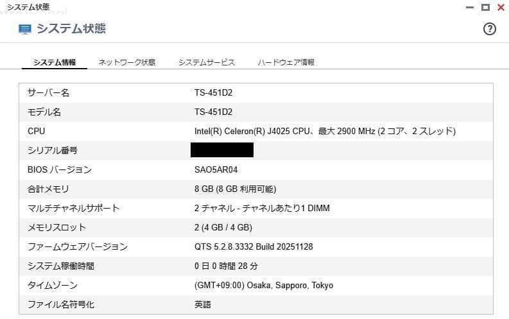
Task: Maximize the システム状態 window
Action: click(485, 7)
